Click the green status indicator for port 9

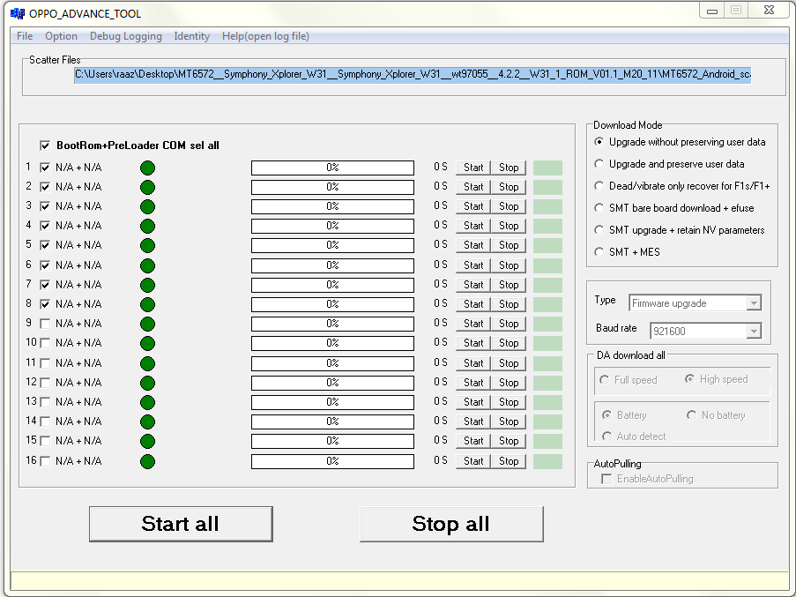147,324
